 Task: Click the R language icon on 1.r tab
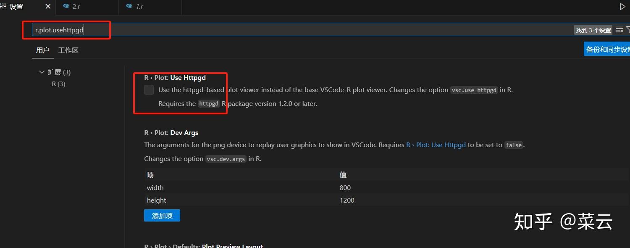(129, 6)
